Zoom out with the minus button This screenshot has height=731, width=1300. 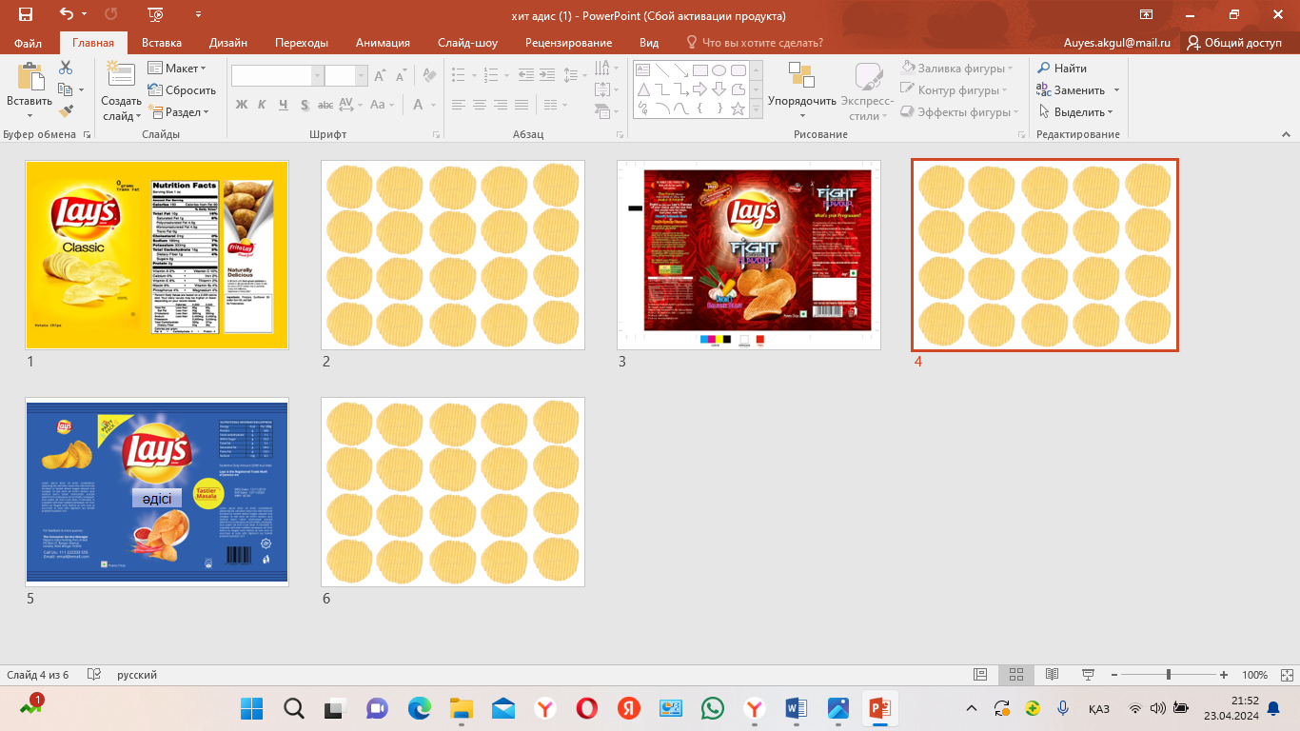click(x=1116, y=675)
